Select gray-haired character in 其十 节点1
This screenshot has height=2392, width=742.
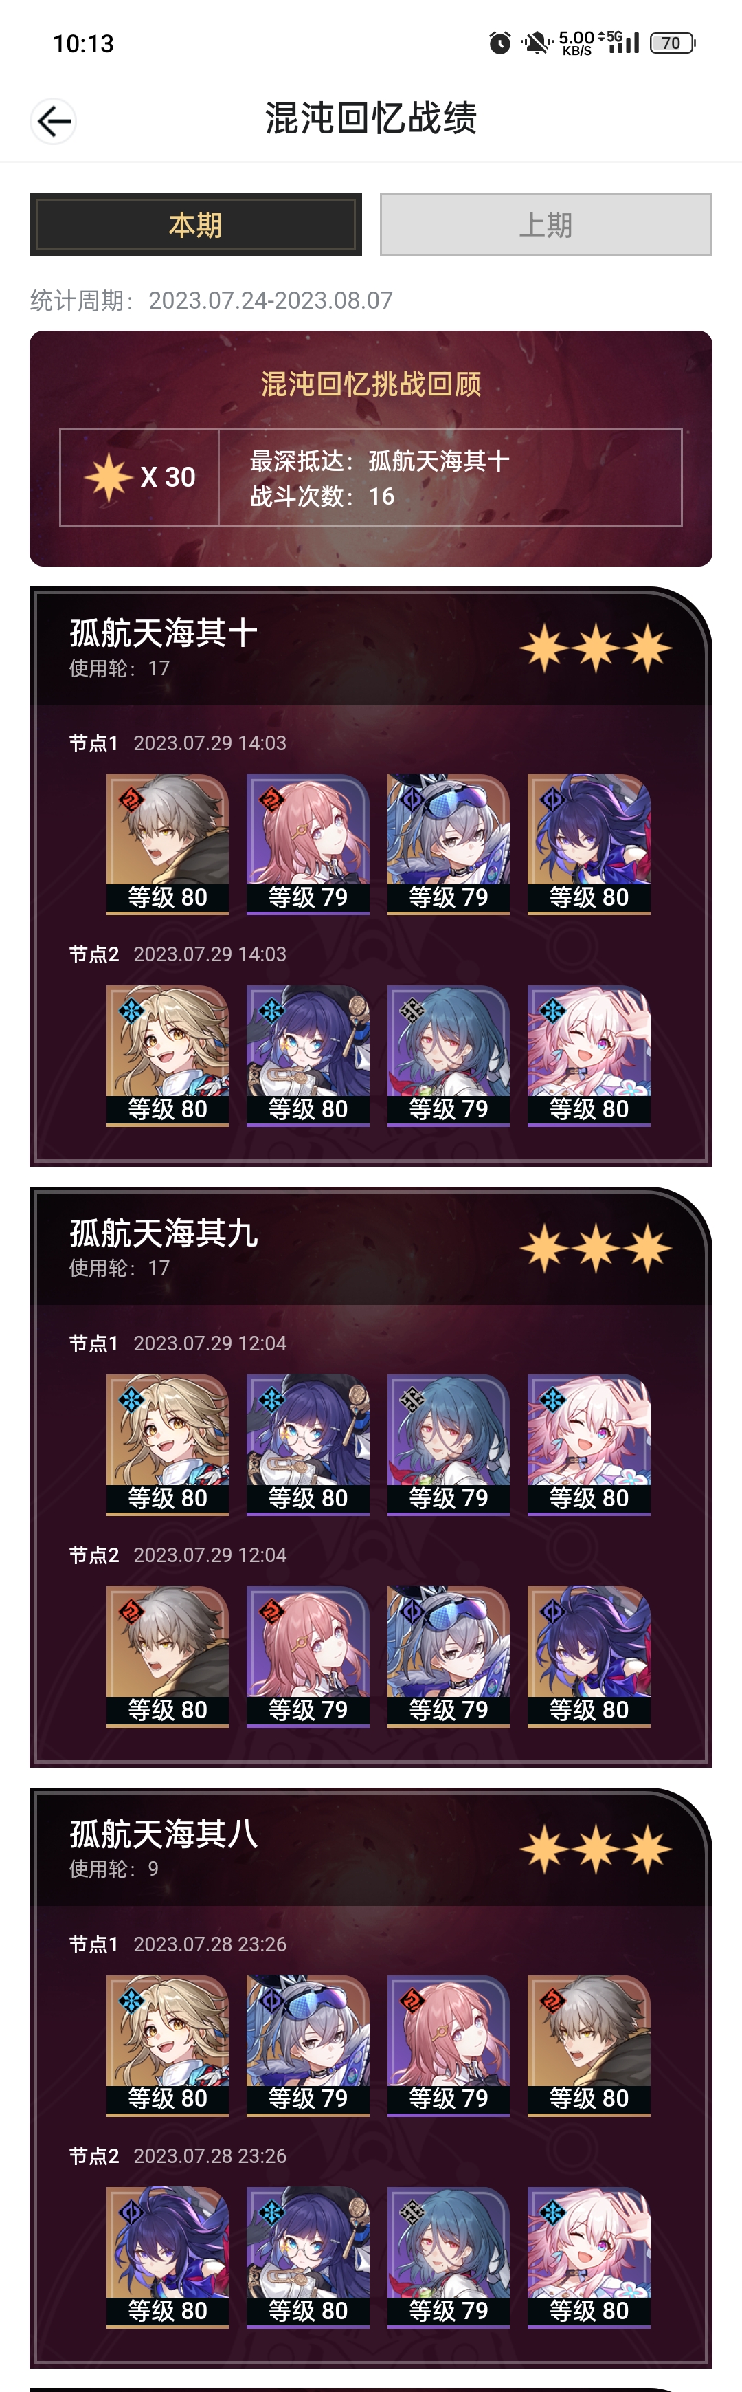point(168,844)
